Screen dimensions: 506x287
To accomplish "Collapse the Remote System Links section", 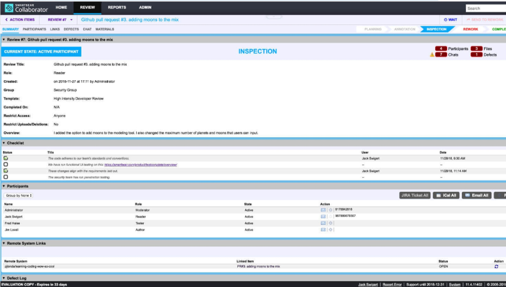I will click(3, 243).
